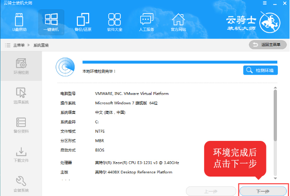Open the 官方网站 official website icon
Viewport: 290px width, 196px height.
click(178, 22)
